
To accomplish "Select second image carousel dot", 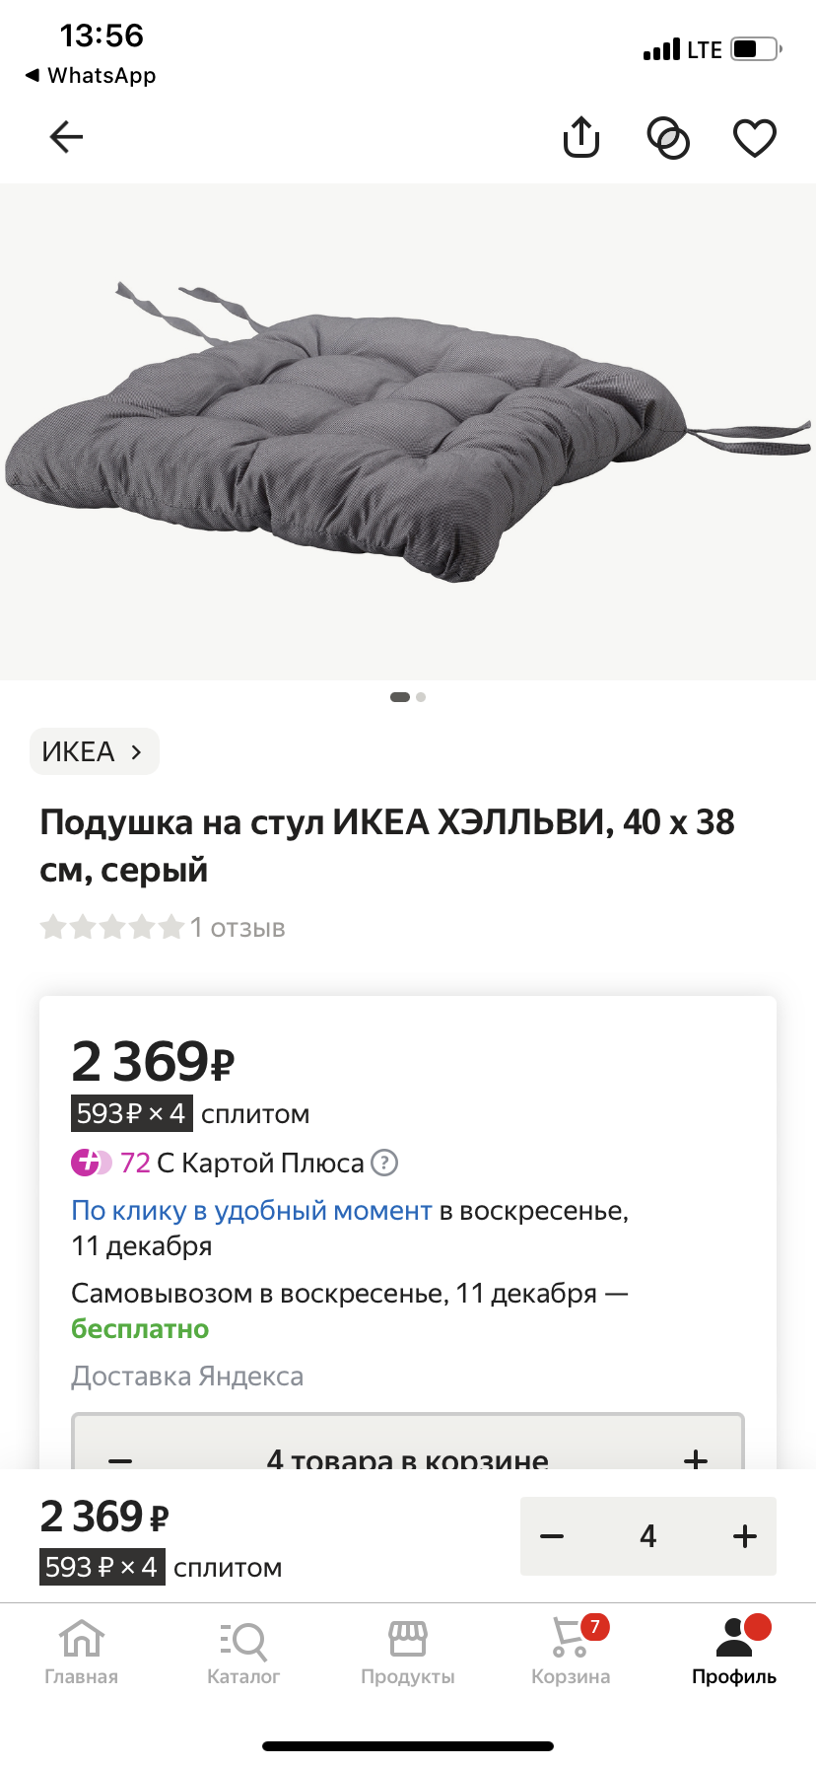I will (x=421, y=697).
